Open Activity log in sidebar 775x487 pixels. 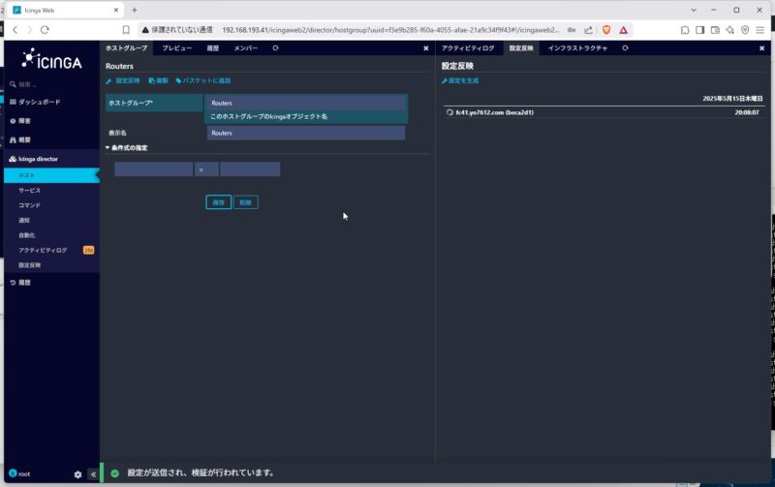tap(43, 251)
